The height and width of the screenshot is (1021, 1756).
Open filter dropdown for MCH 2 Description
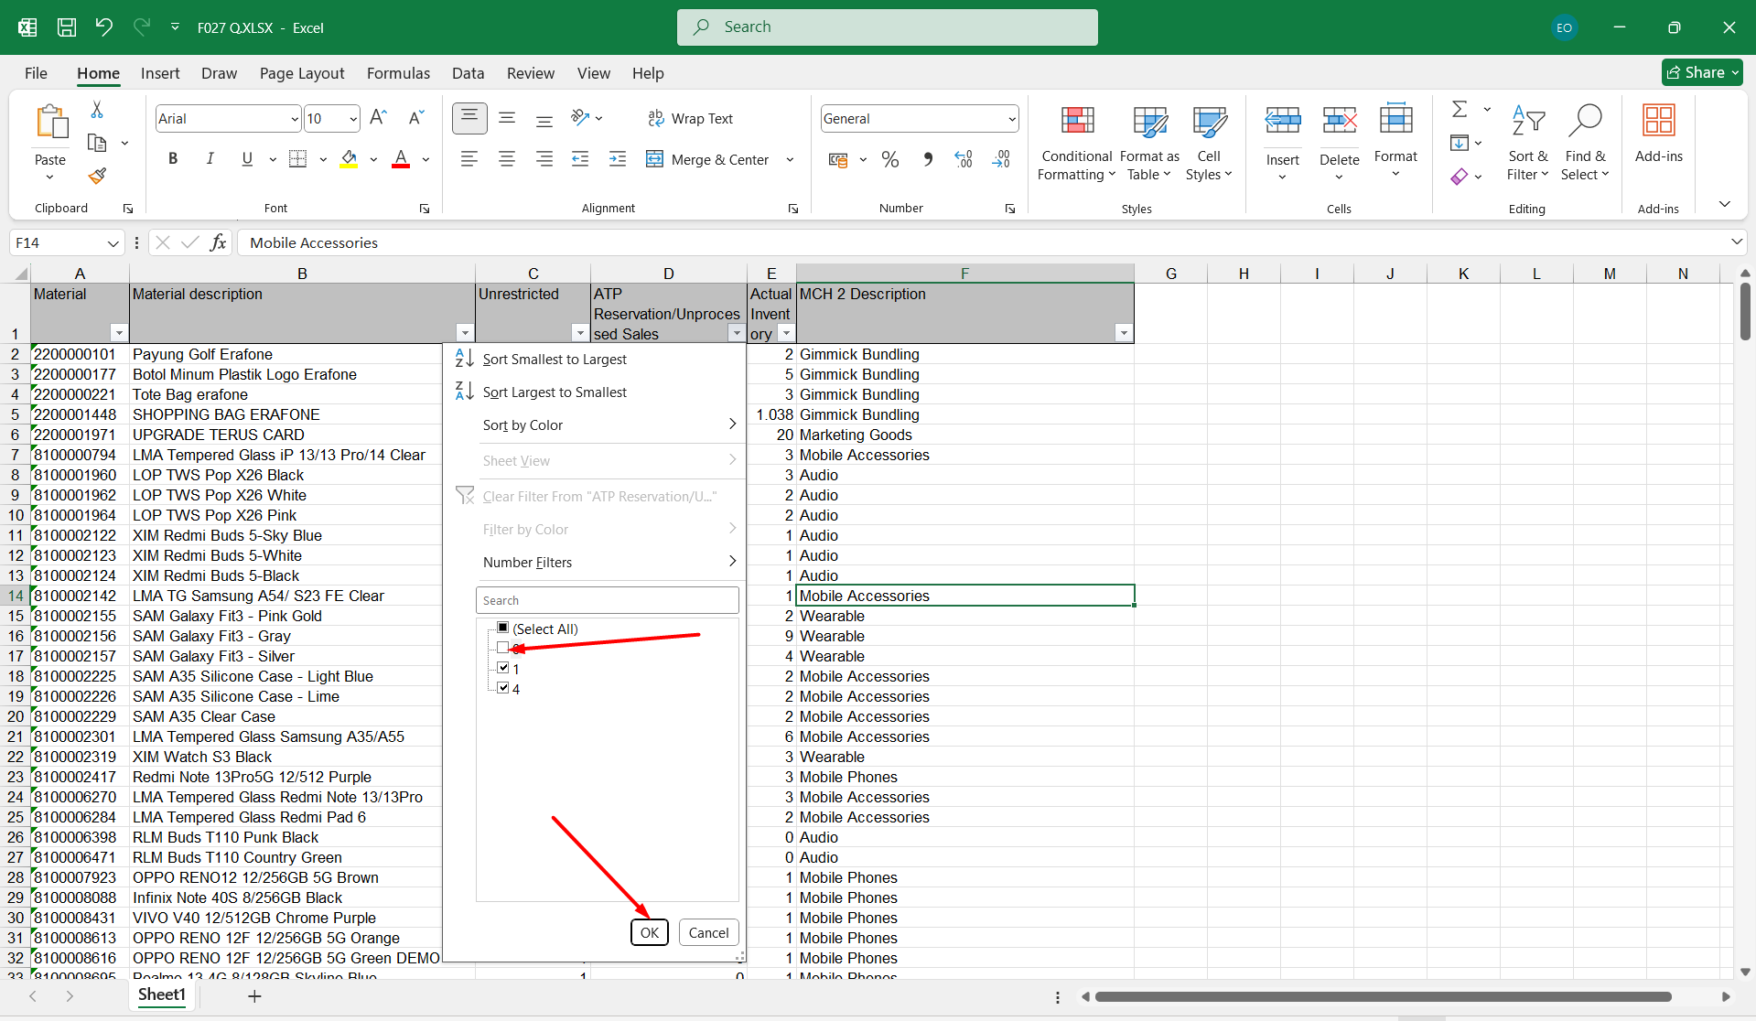(x=1123, y=333)
